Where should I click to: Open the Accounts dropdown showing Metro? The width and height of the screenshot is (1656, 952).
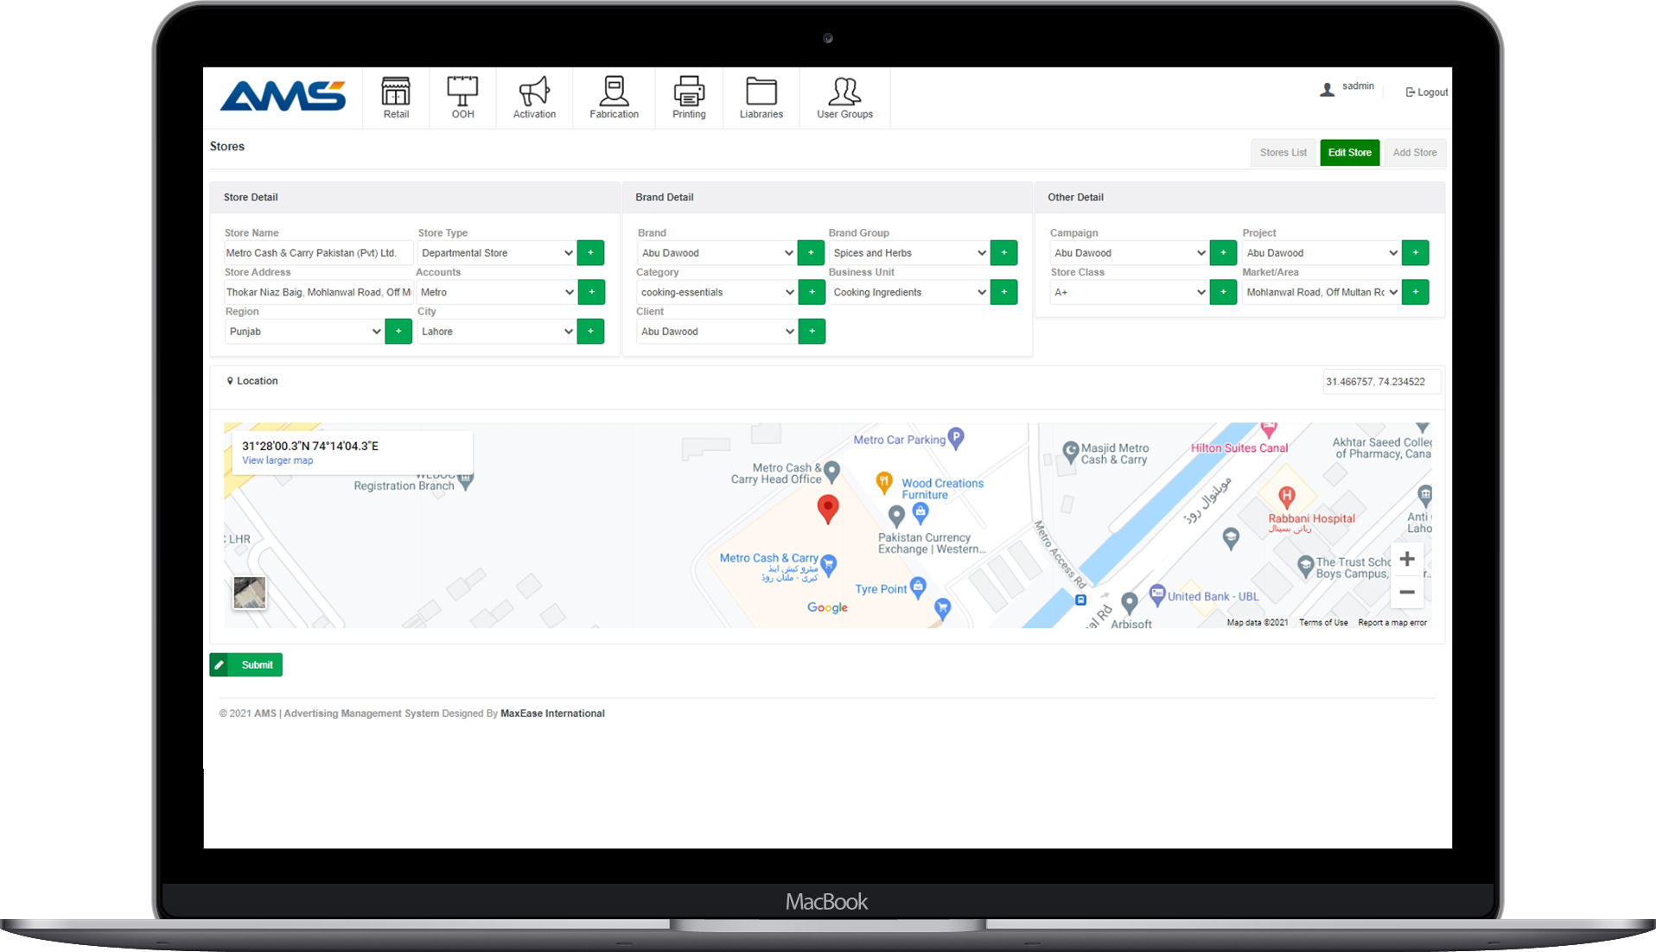click(496, 292)
